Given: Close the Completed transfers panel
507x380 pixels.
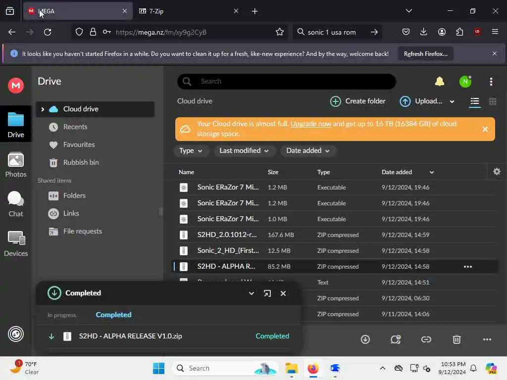Looking at the screenshot, I should [x=283, y=293].
